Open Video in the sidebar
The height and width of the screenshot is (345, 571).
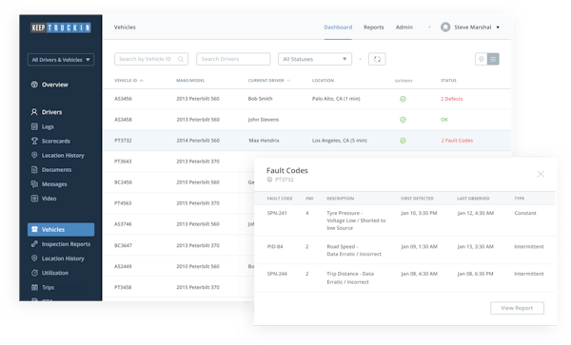point(44,199)
